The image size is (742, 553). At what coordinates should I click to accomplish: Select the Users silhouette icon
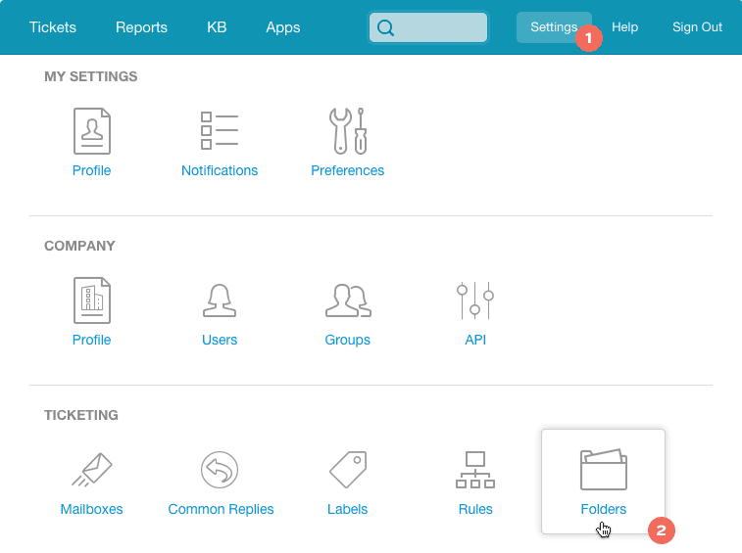[220, 300]
